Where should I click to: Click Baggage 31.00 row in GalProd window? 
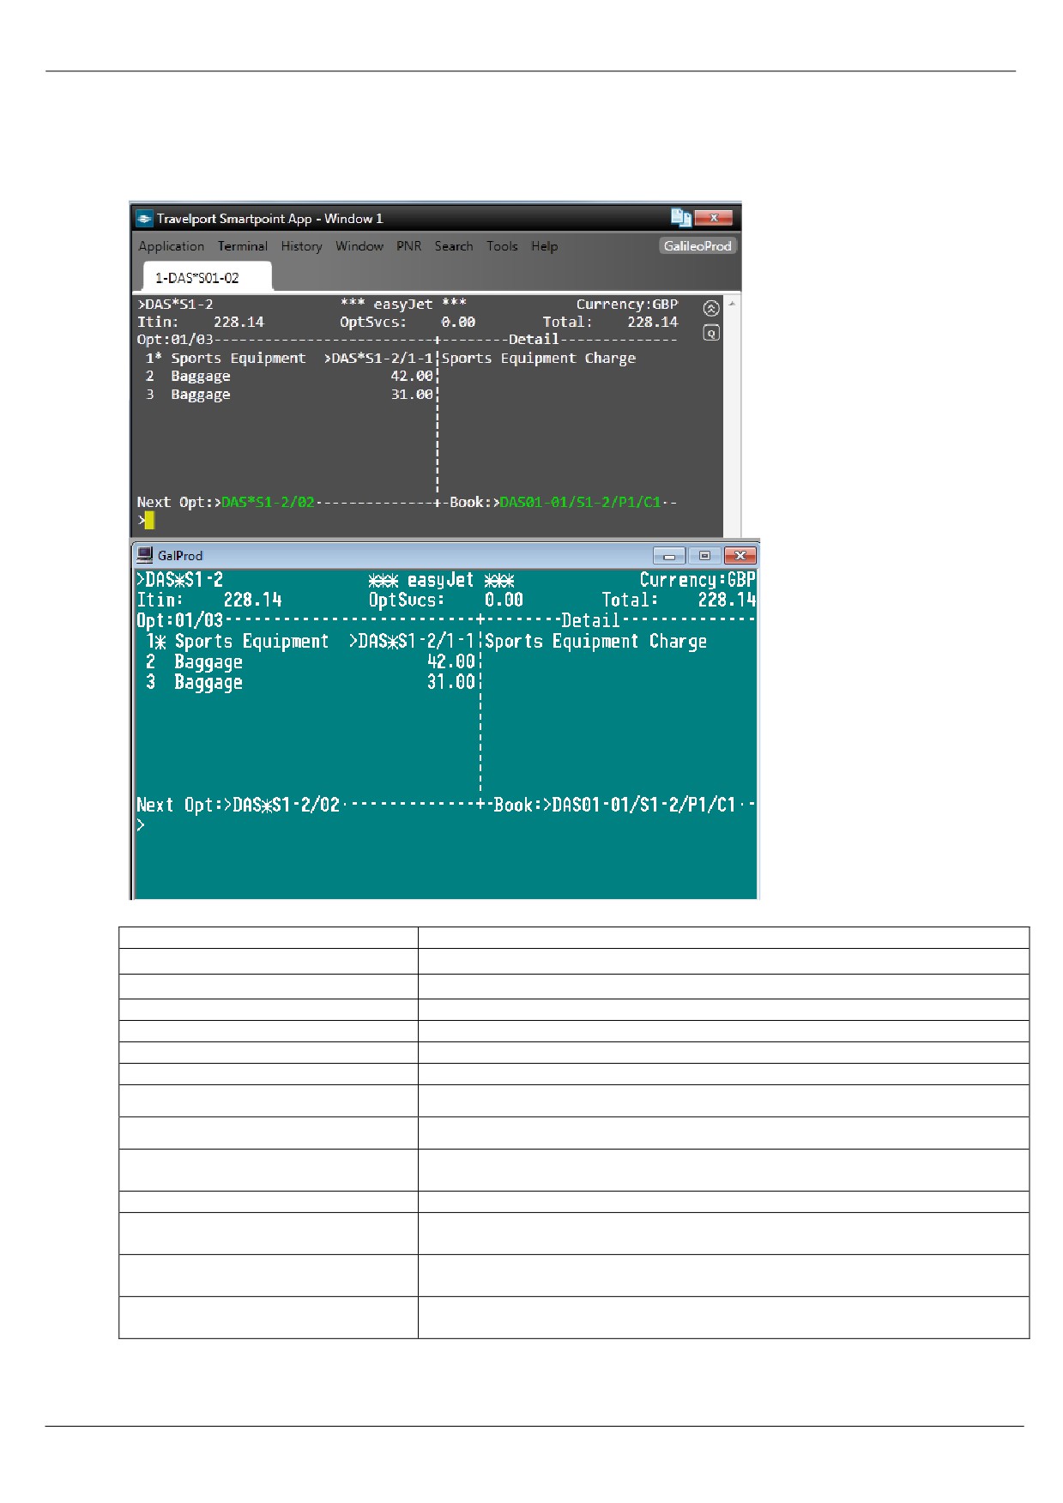click(311, 683)
